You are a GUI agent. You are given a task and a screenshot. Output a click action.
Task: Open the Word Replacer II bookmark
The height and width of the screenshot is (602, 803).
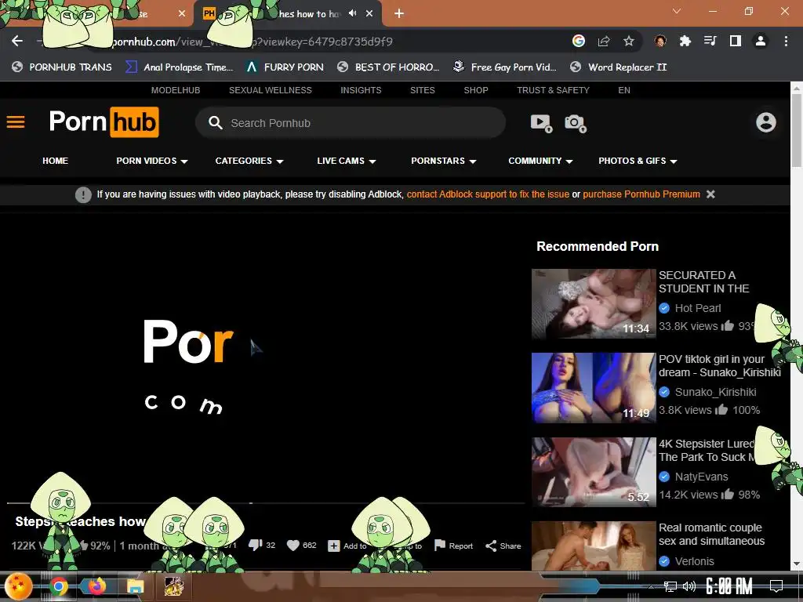point(619,67)
